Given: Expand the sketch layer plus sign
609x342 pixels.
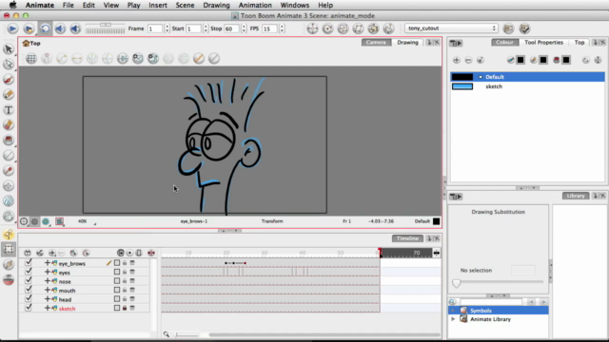Looking at the screenshot, I should pyautogui.click(x=47, y=308).
